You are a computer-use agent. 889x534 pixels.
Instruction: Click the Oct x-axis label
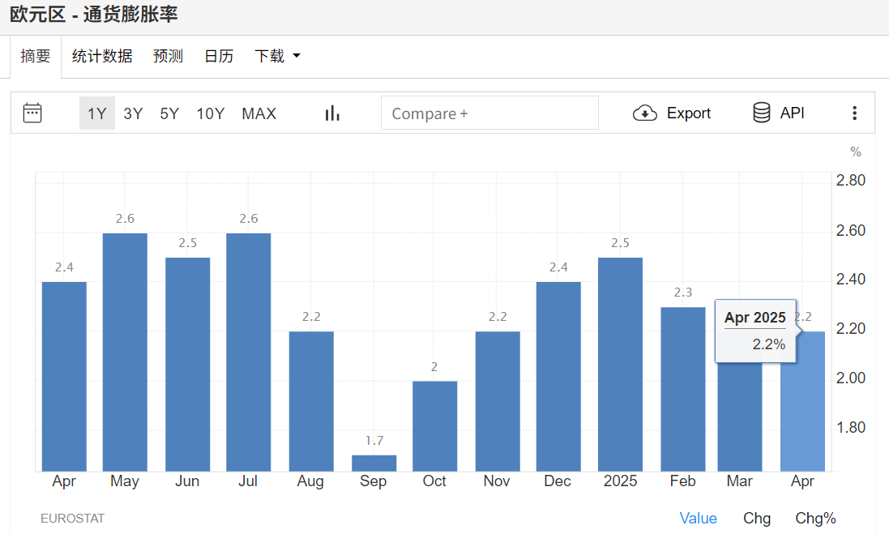(x=434, y=481)
